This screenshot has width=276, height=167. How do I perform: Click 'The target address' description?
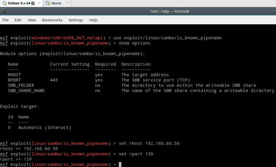(145, 75)
